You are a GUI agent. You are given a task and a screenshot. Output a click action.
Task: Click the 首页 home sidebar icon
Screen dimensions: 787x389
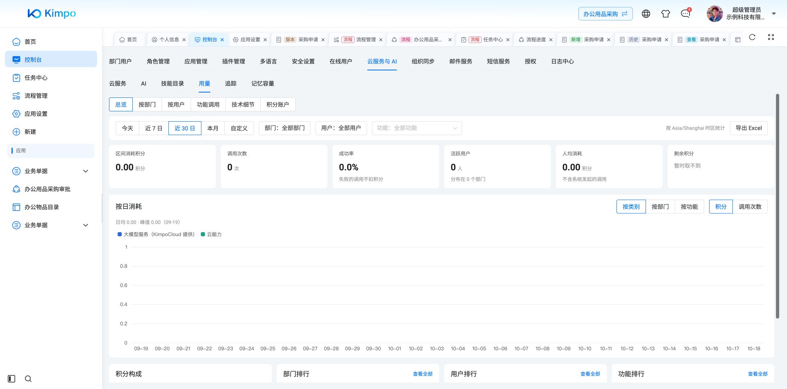[16, 41]
